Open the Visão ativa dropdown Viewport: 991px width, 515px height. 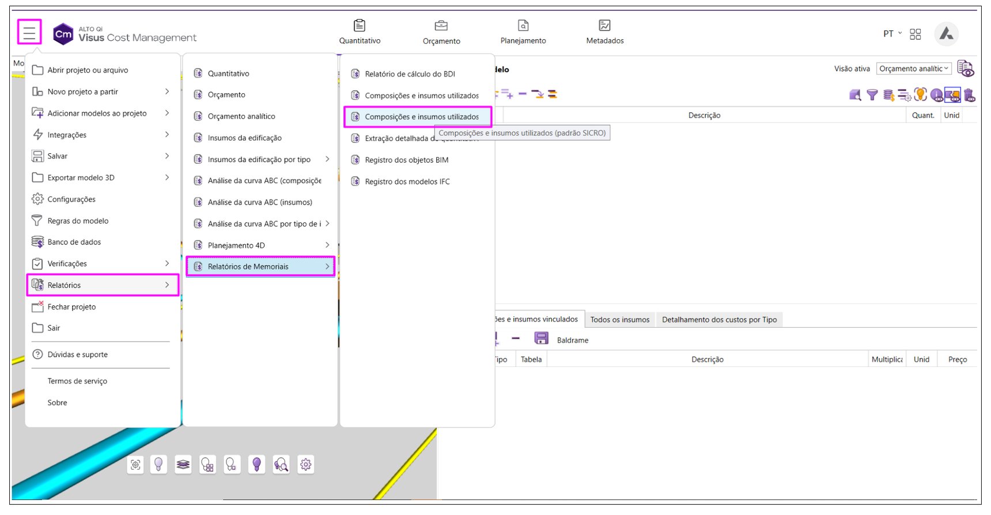coord(914,69)
